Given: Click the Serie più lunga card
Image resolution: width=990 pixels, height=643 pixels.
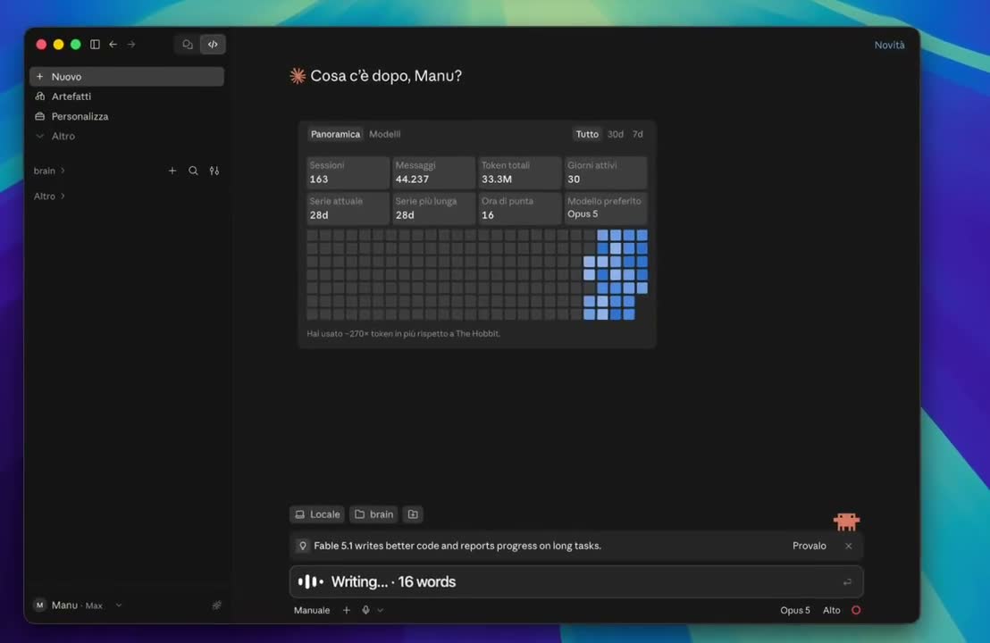Looking at the screenshot, I should (433, 207).
